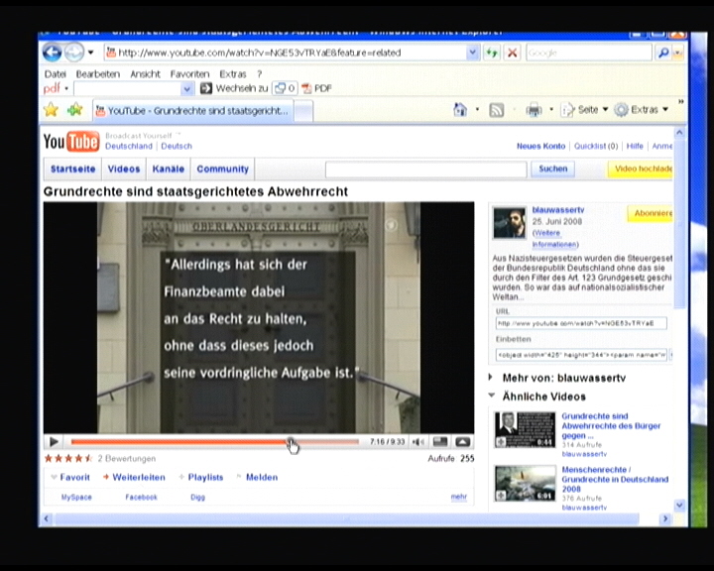The image size is (714, 571).
Task: Switch the video player to fullscreen
Action: 462,442
